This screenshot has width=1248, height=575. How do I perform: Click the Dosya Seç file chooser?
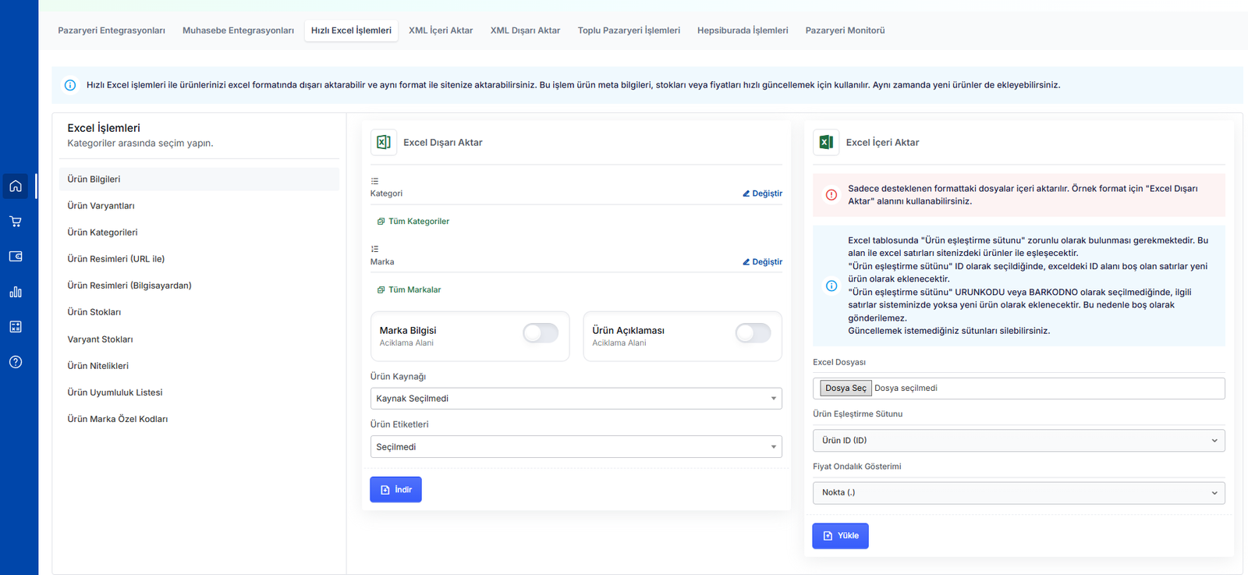tap(846, 389)
